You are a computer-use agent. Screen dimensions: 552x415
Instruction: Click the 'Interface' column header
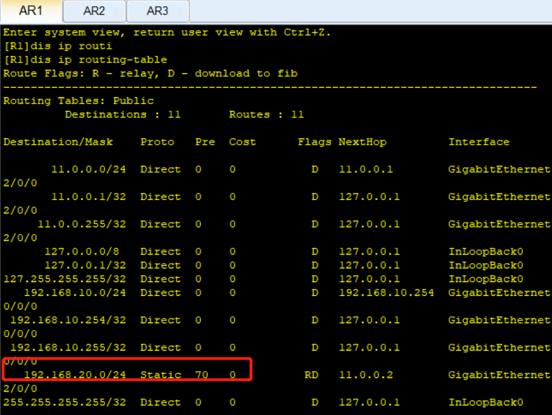479,142
